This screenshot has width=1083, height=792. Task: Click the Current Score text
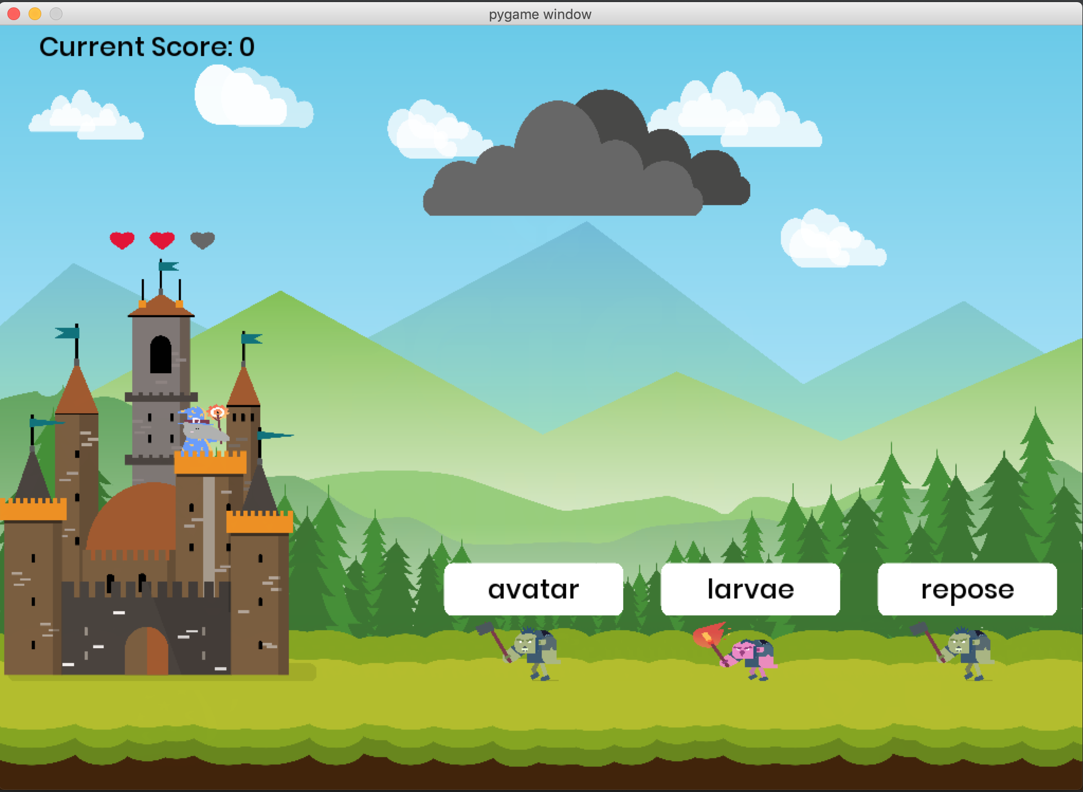(147, 47)
